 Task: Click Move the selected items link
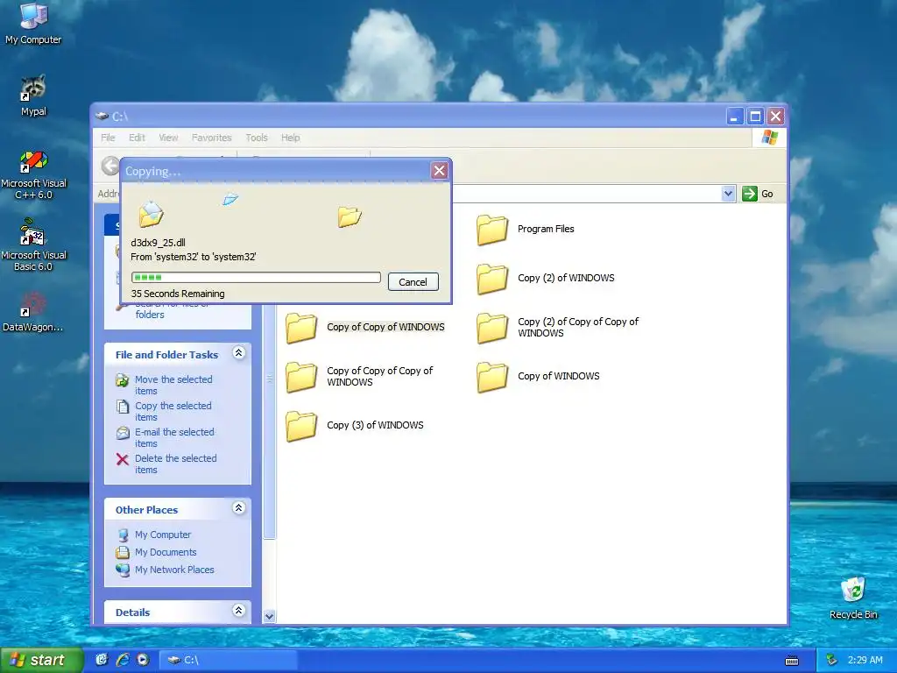[173, 386]
